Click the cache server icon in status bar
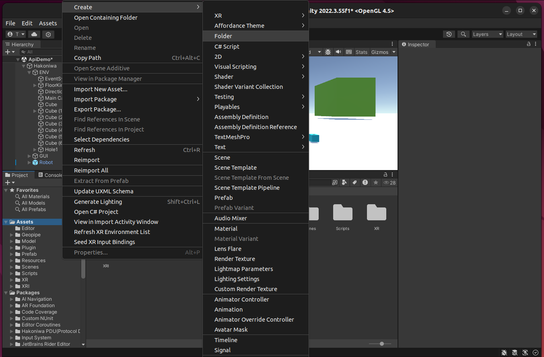This screenshot has height=357, width=544. coord(515,353)
